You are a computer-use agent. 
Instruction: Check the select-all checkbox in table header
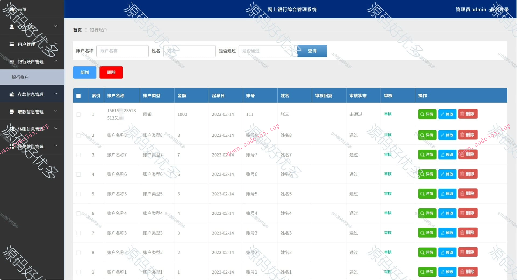coord(78,96)
